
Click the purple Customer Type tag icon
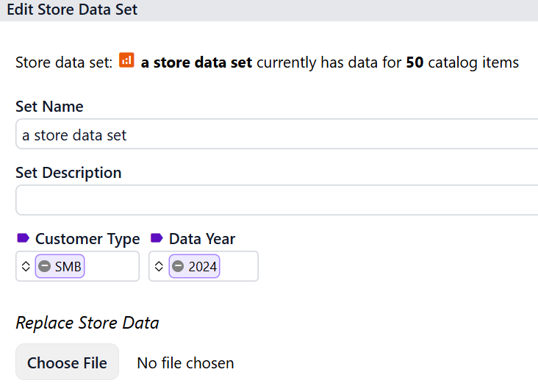[23, 238]
